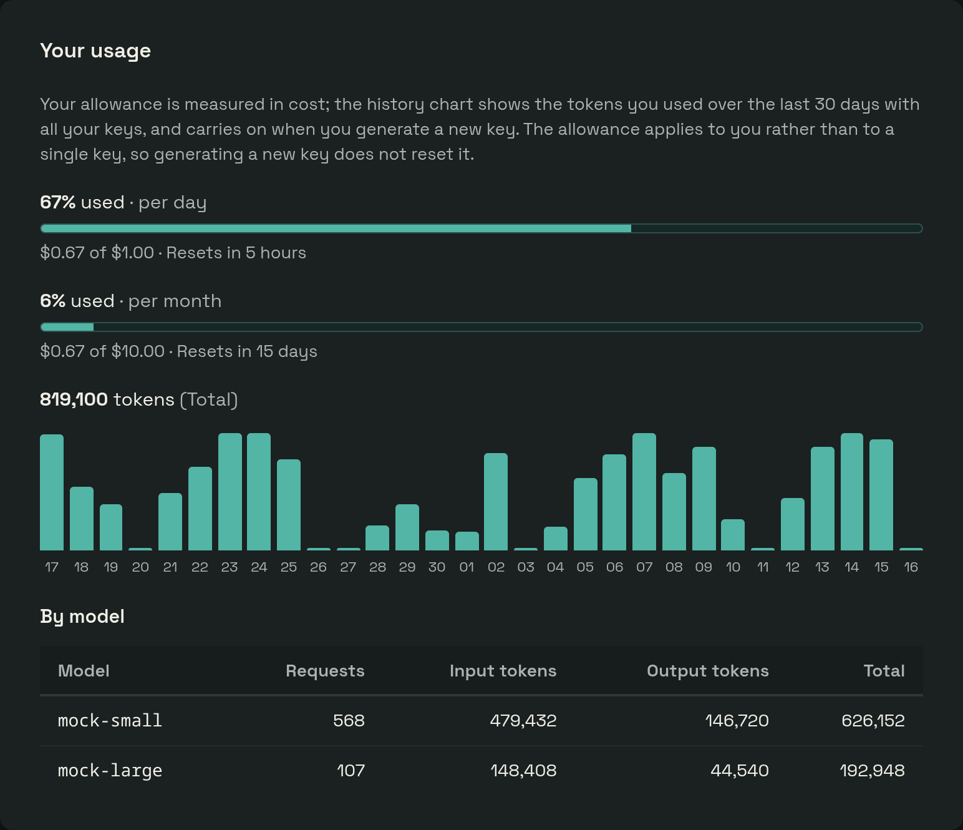Click the requests value "107"

[351, 771]
